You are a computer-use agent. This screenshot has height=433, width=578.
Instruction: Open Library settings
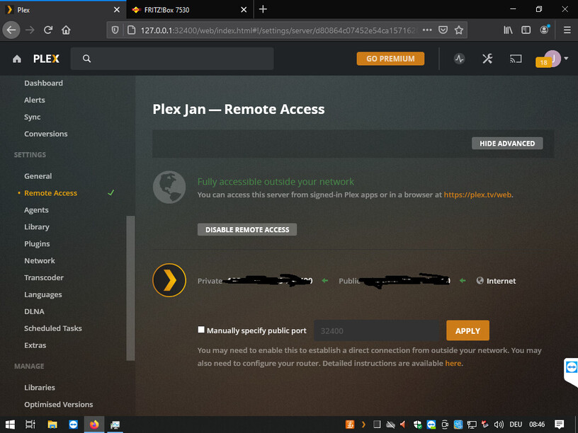click(x=37, y=227)
